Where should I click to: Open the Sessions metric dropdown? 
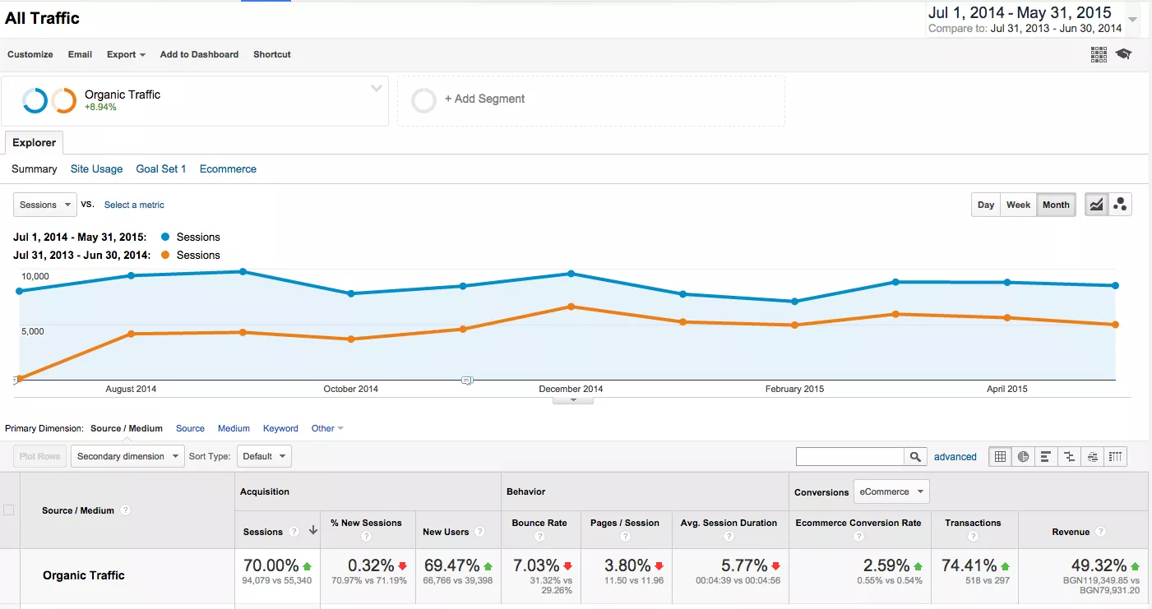coord(45,205)
